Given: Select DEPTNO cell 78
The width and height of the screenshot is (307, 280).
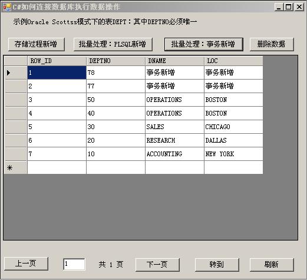Looking at the screenshot, I should 115,73.
